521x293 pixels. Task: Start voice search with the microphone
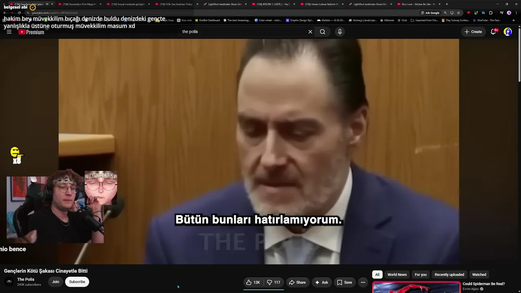click(340, 32)
